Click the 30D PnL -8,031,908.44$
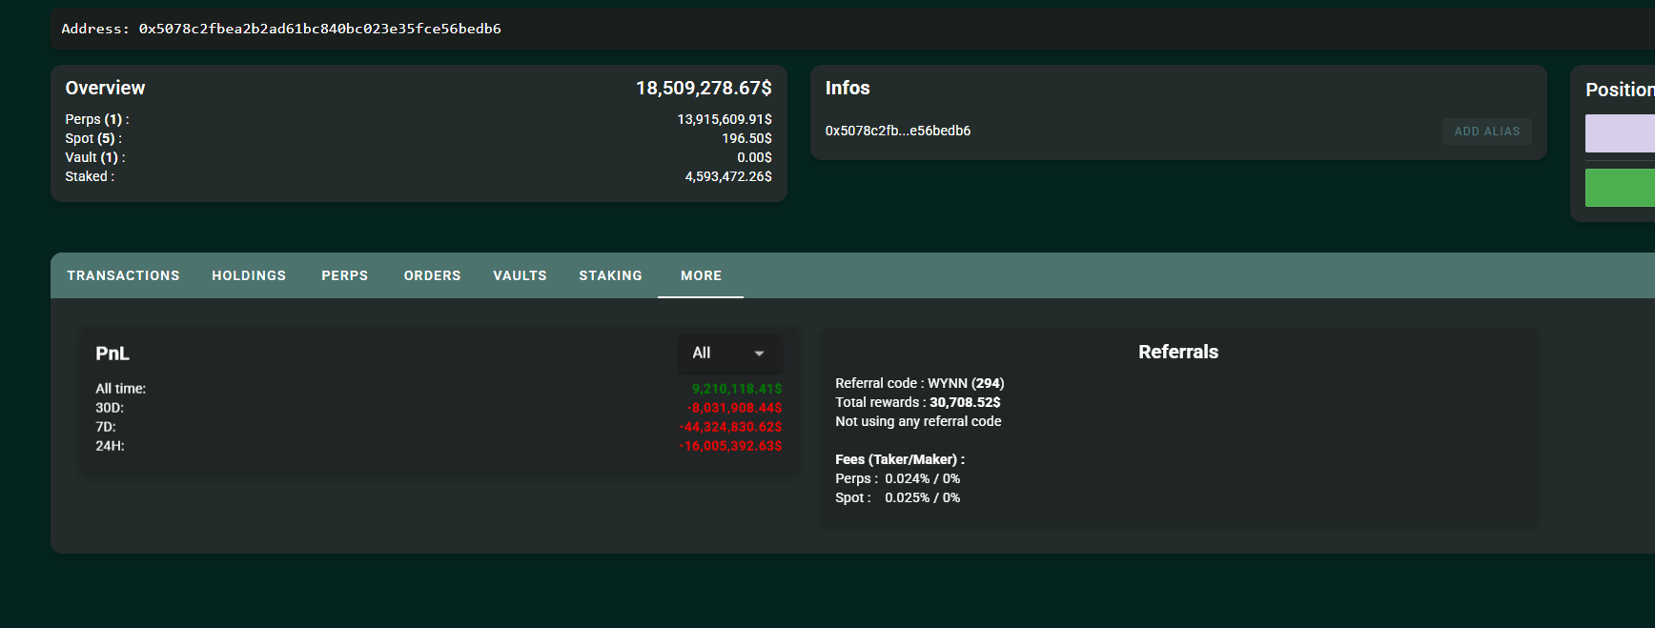 click(x=734, y=408)
